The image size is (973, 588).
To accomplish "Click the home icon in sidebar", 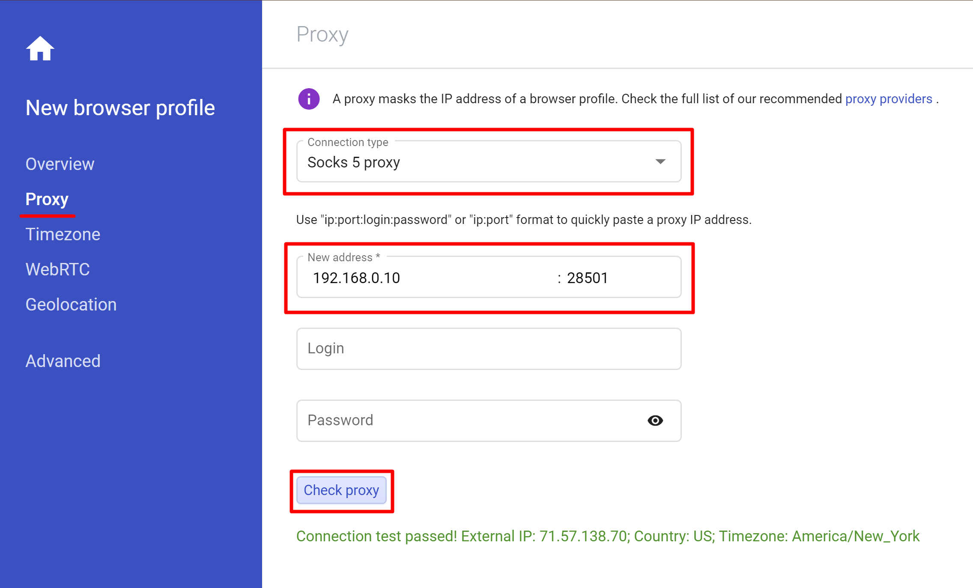I will pos(40,49).
